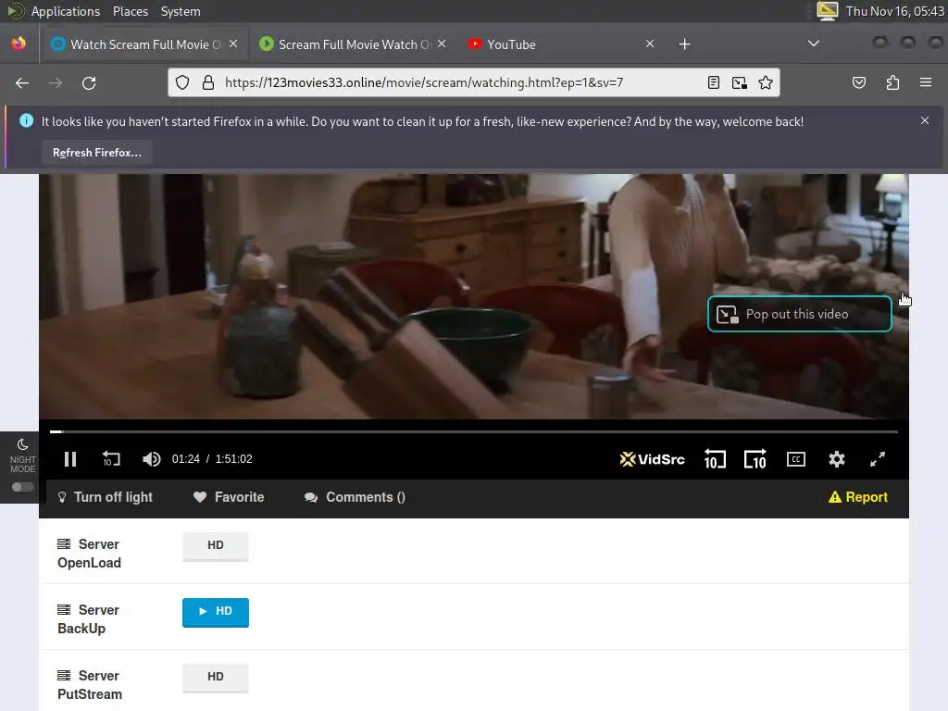Reload the current page

89,82
